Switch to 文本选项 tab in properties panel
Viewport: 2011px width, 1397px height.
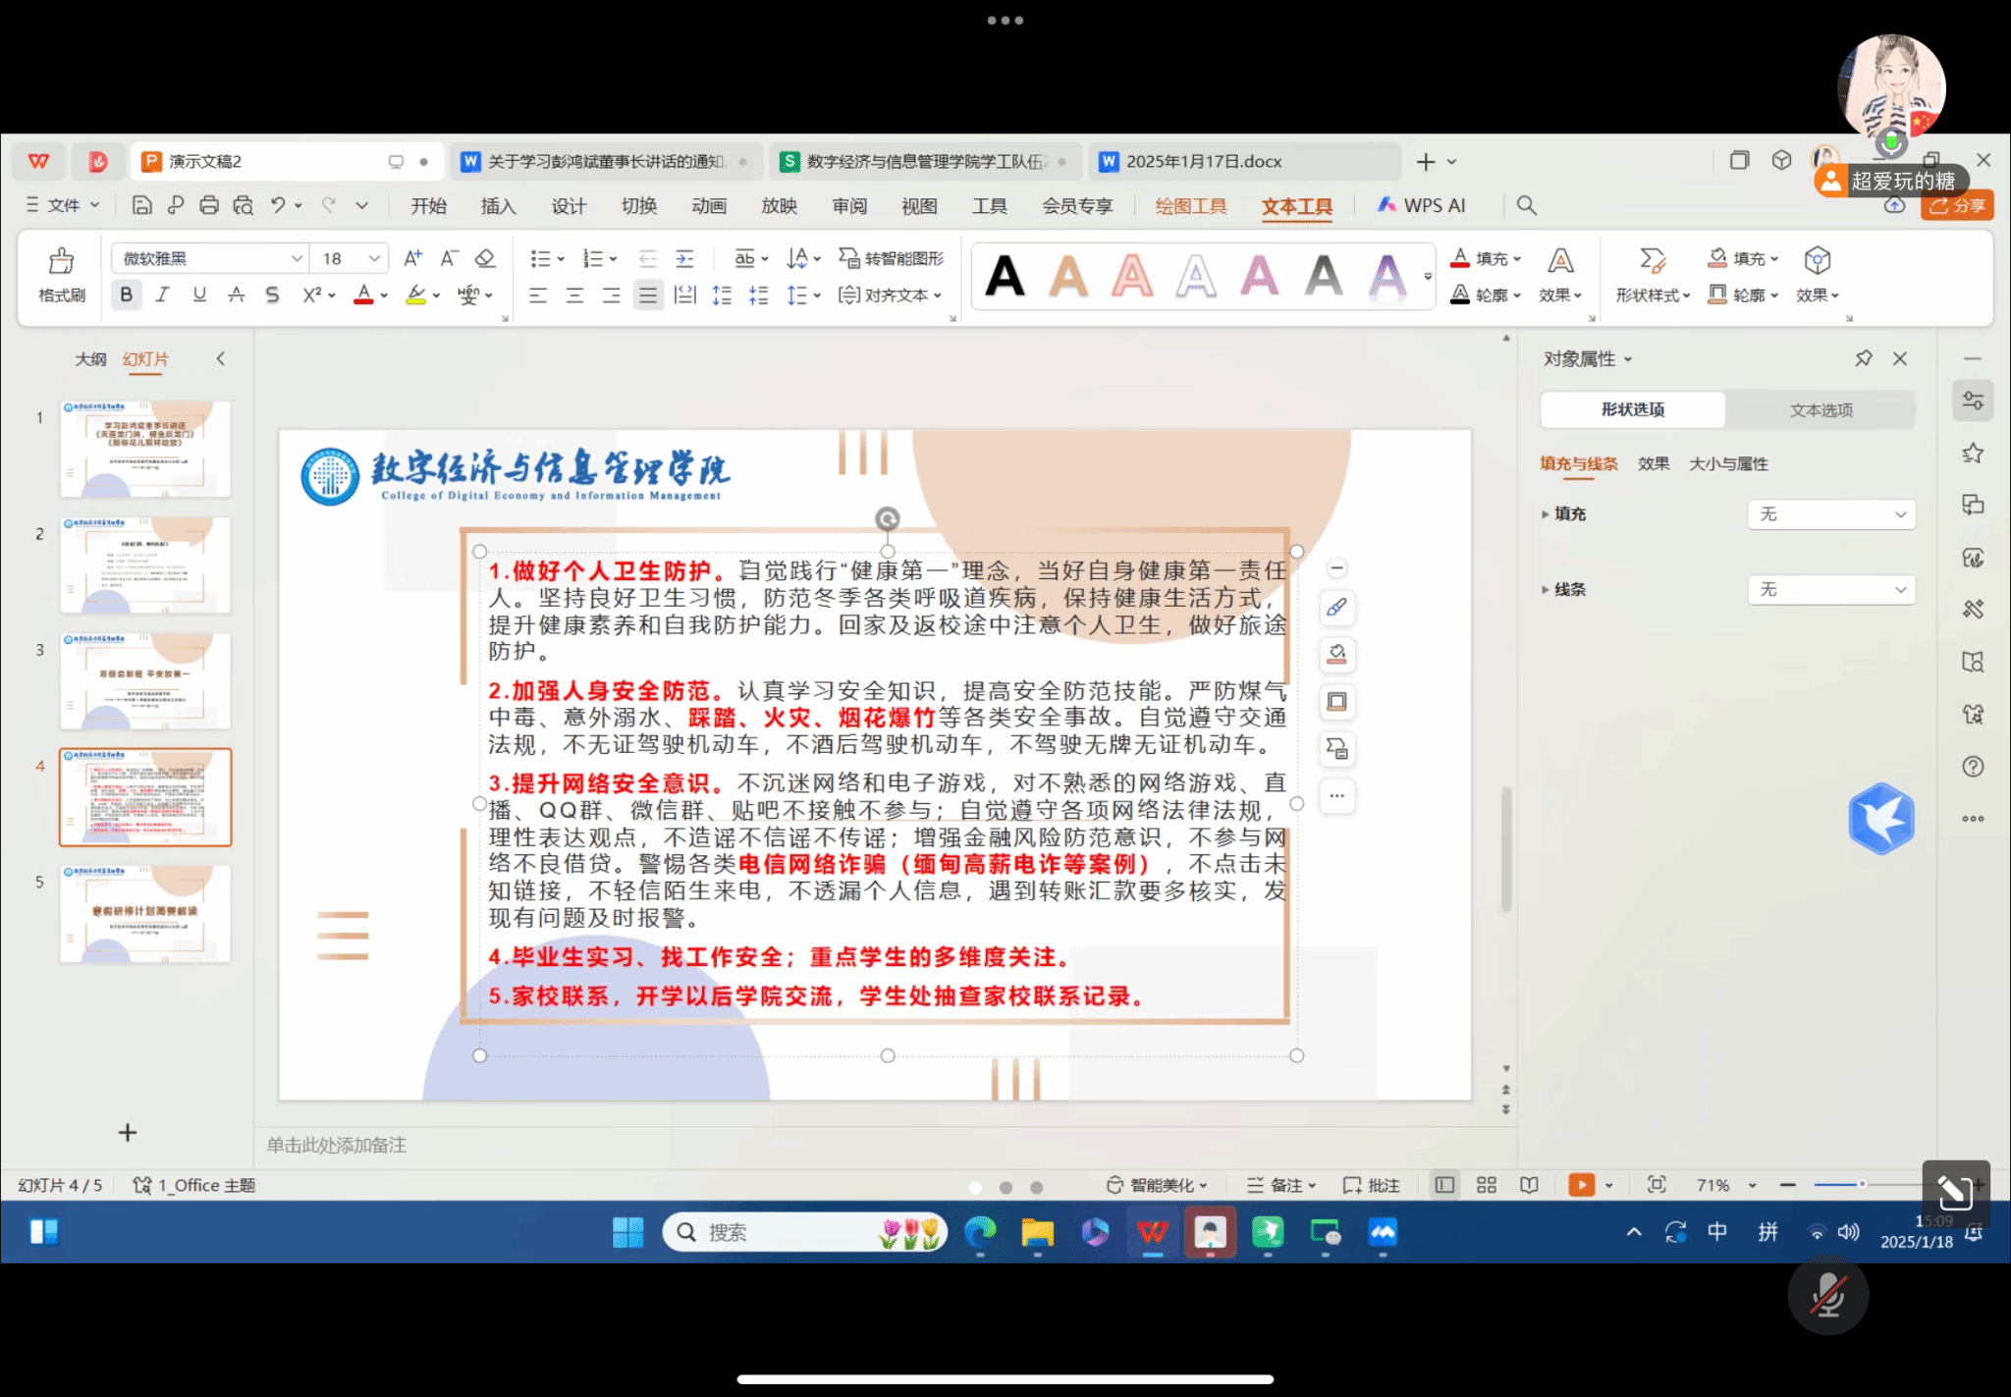(1821, 409)
